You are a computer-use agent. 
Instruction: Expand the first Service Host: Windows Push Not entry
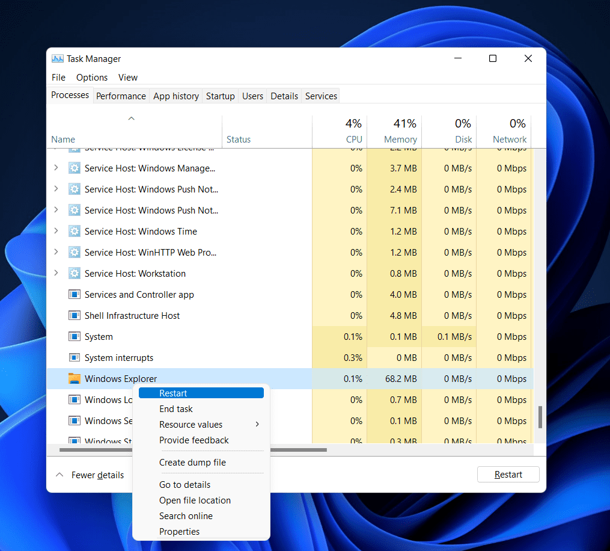tap(55, 189)
